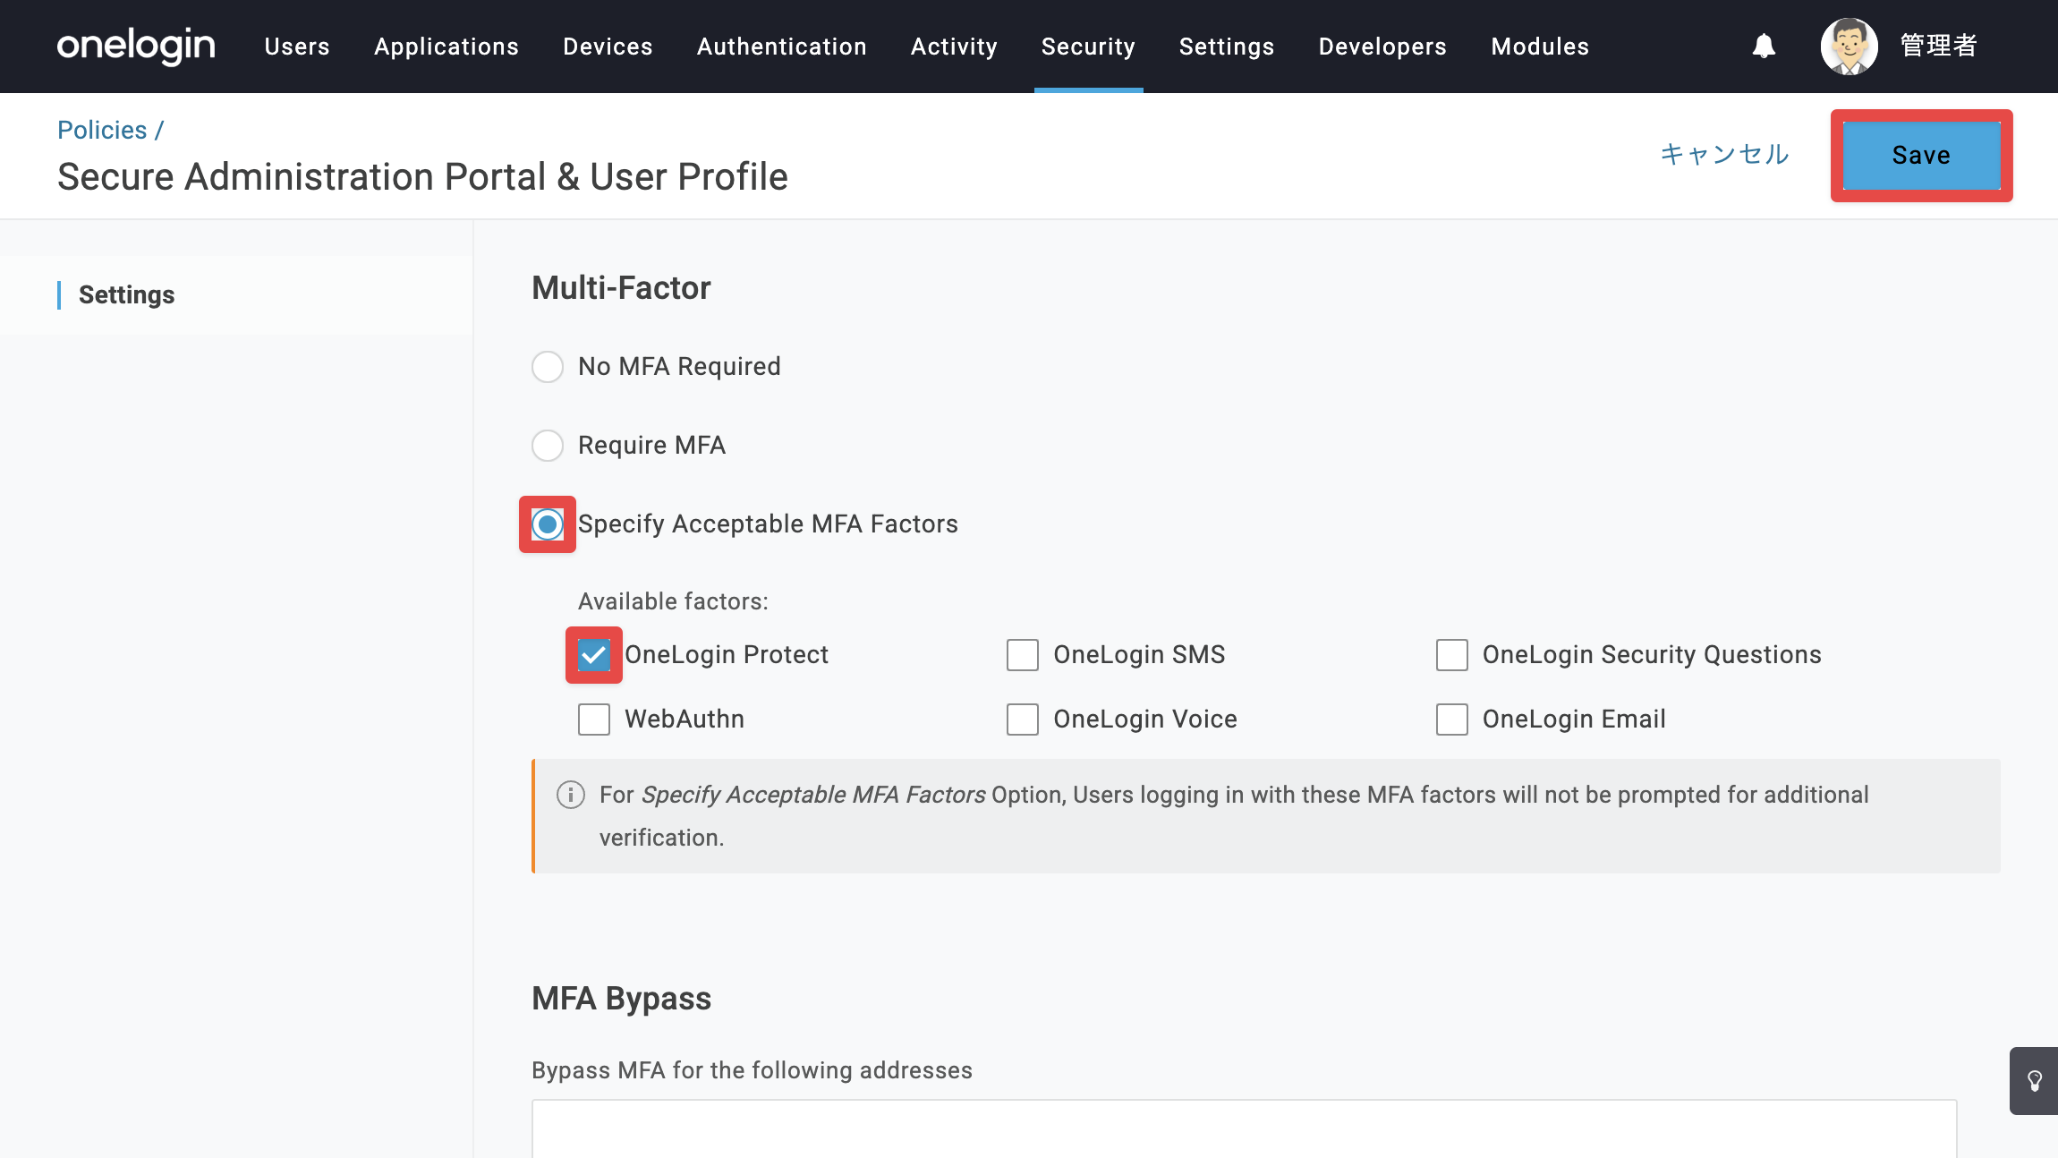Save the policy changes
The height and width of the screenshot is (1158, 2058).
1921,156
